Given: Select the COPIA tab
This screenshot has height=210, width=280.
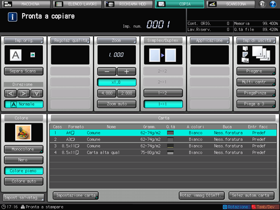Looking at the screenshot, I should [x=180, y=4].
